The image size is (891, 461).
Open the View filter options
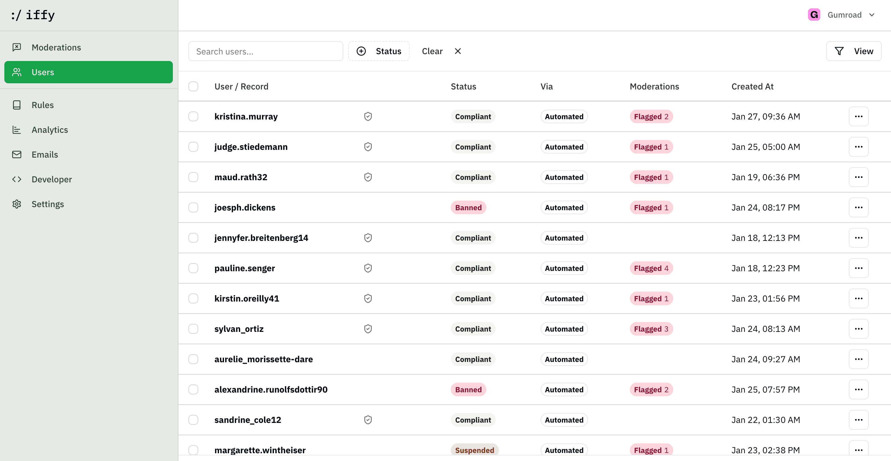point(853,51)
